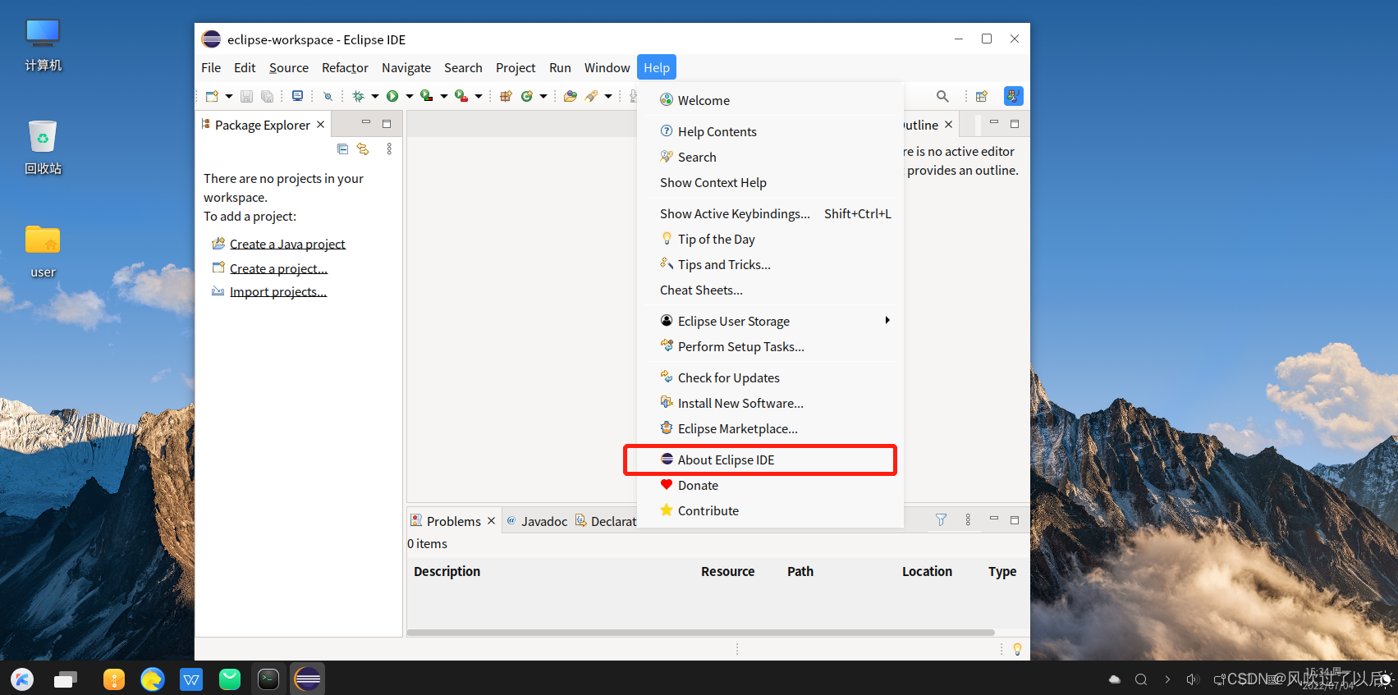Open the Project menu

516,67
